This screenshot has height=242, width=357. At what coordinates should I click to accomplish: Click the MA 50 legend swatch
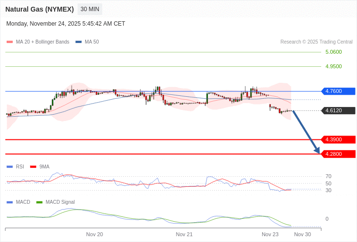(78, 42)
